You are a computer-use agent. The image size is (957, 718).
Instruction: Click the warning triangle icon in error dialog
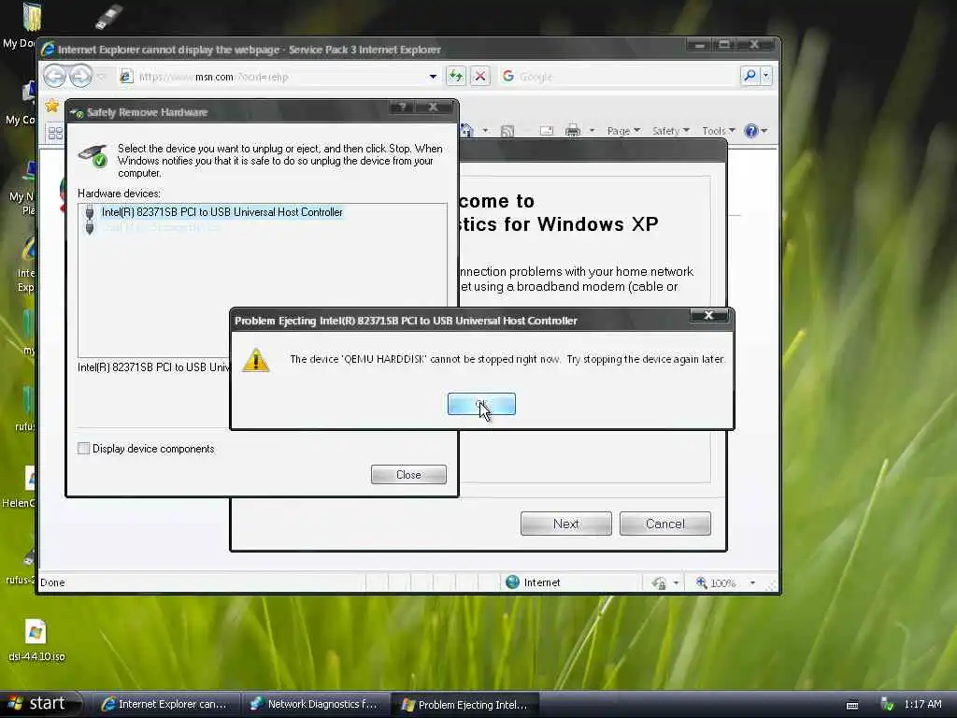(x=256, y=360)
